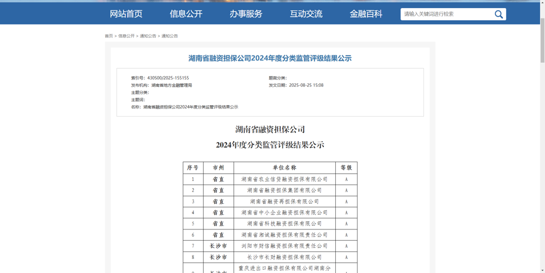Select 湖南省农业信贷融资担保有限公司 cell
Image resolution: width=545 pixels, height=273 pixels.
point(284,179)
